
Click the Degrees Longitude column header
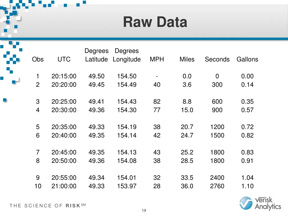tap(127, 55)
